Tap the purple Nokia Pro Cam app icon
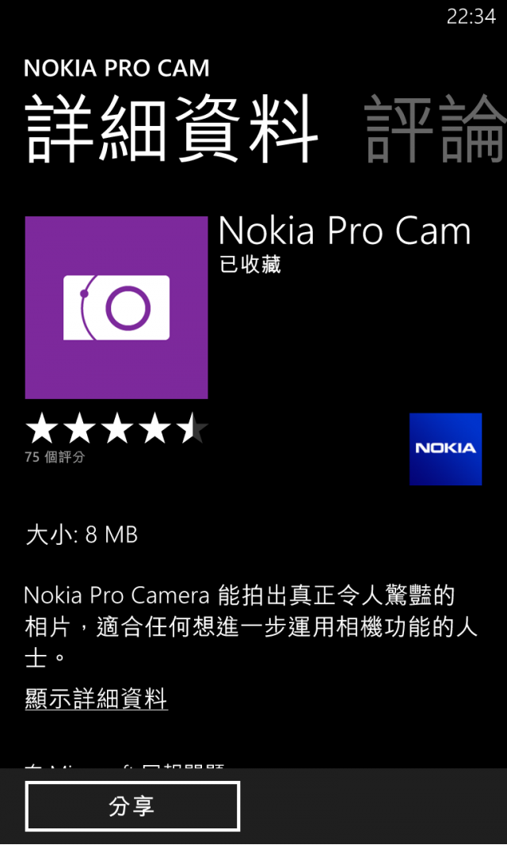 click(116, 308)
